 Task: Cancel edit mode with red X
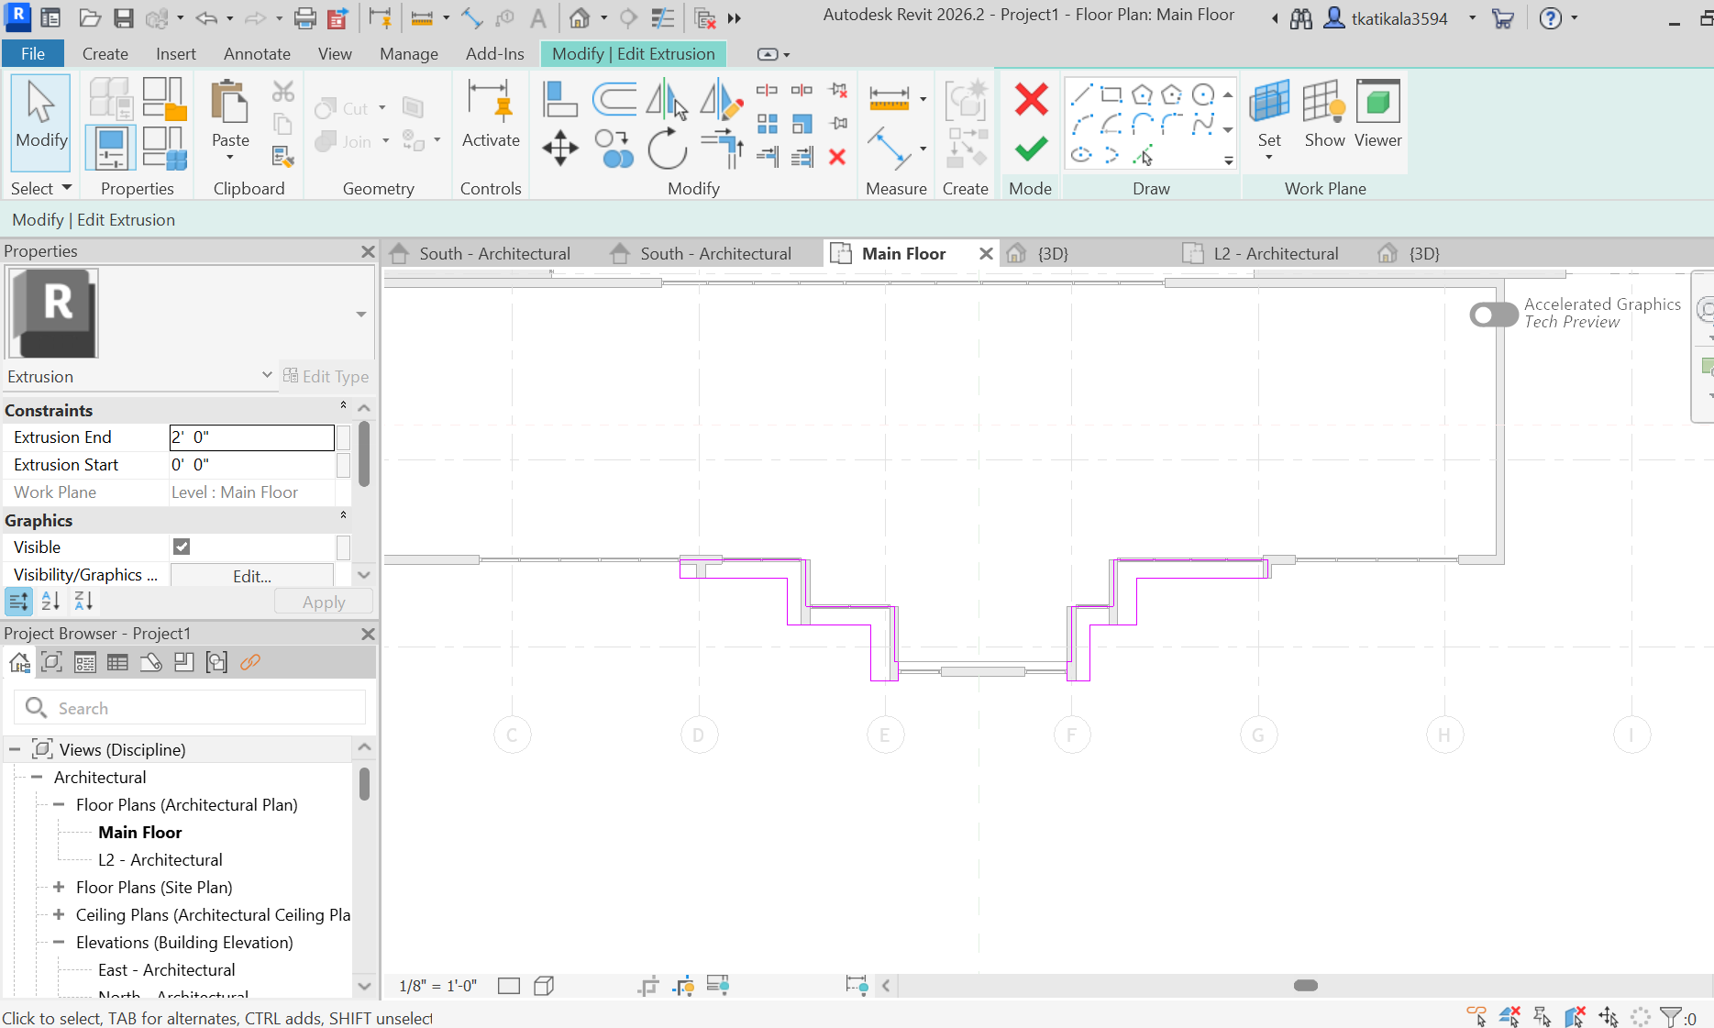pos(1031,99)
